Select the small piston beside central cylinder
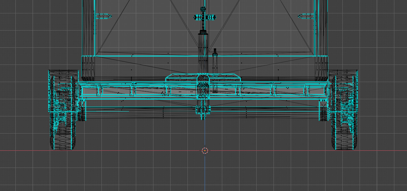407x191 pixels. 215,60
